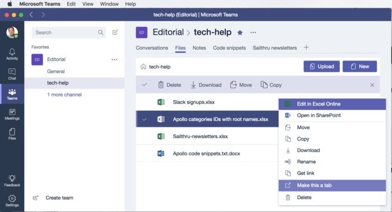Add a new tab with plus icon
The height and width of the screenshot is (212, 392).
coord(306,48)
